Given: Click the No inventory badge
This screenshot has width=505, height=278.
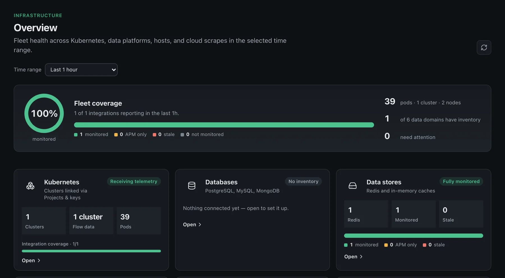Looking at the screenshot, I should [303, 181].
